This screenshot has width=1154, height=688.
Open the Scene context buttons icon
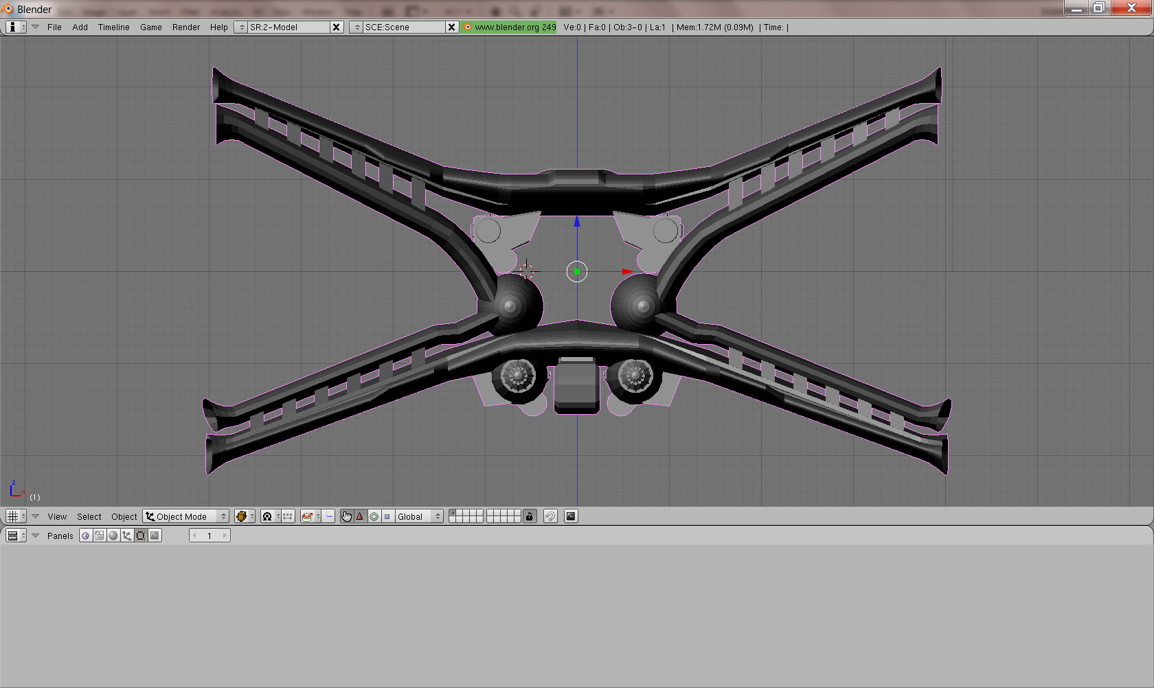click(155, 536)
